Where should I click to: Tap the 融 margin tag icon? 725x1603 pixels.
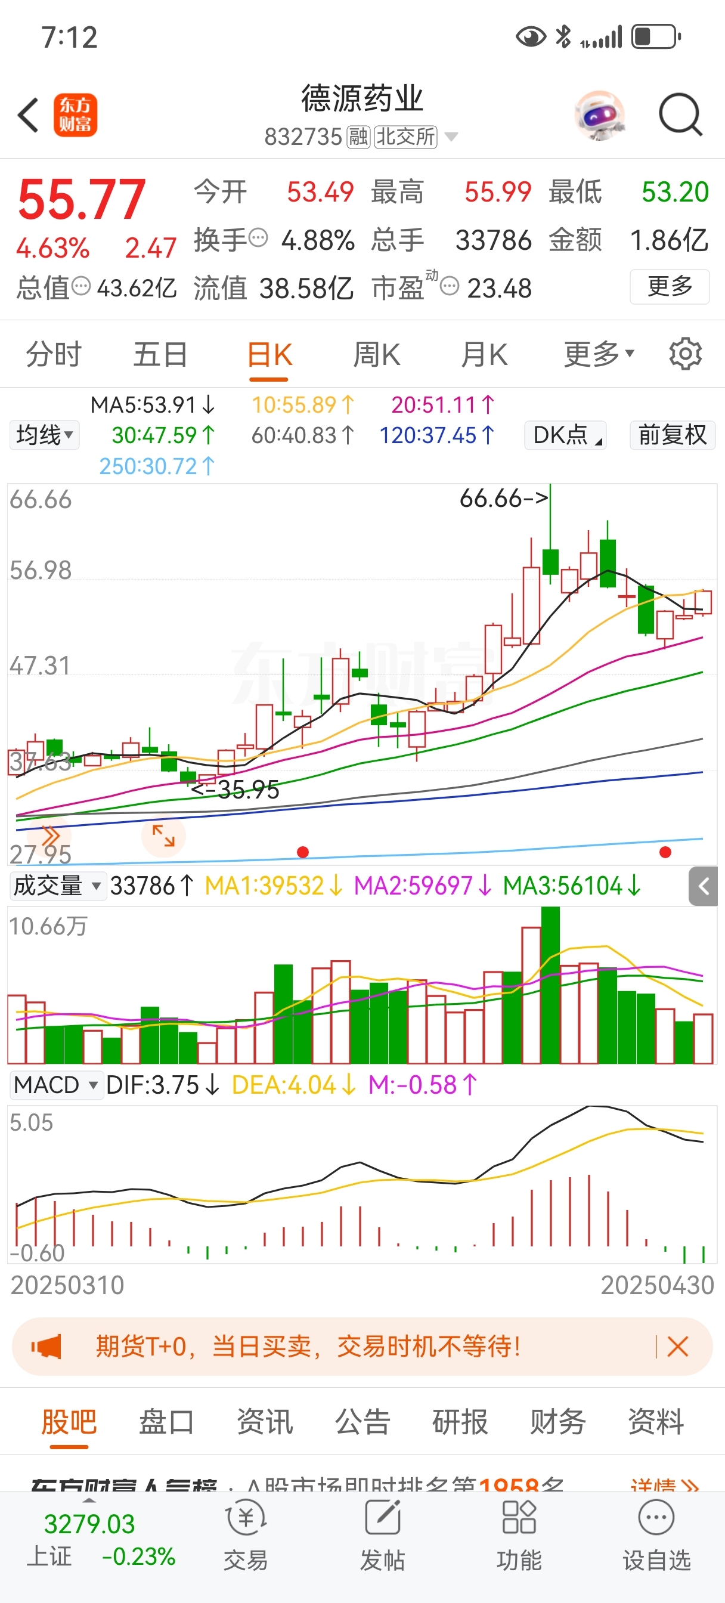(358, 137)
